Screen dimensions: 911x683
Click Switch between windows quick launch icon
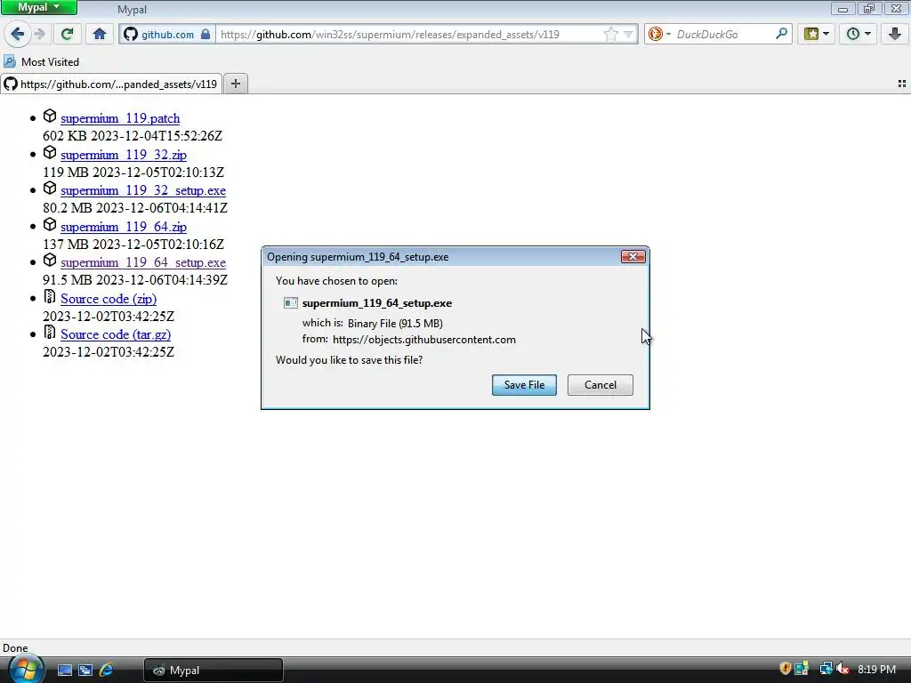point(85,671)
